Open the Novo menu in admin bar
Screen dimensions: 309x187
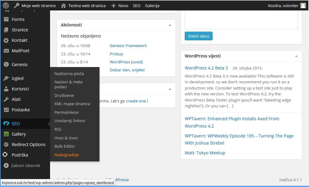[x=123, y=6]
